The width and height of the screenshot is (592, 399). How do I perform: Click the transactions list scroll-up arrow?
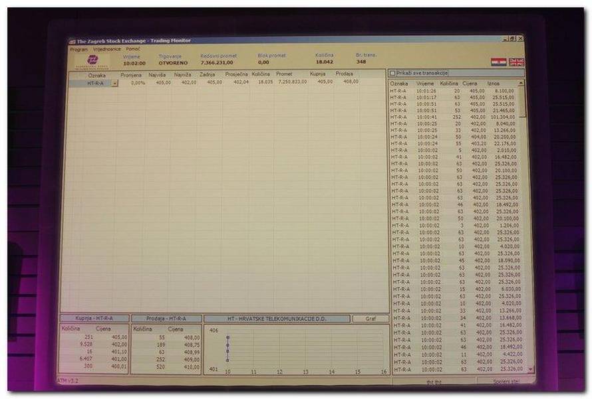(x=520, y=84)
